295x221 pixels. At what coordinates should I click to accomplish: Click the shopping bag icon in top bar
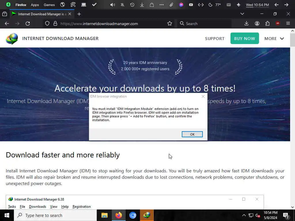point(152,5)
